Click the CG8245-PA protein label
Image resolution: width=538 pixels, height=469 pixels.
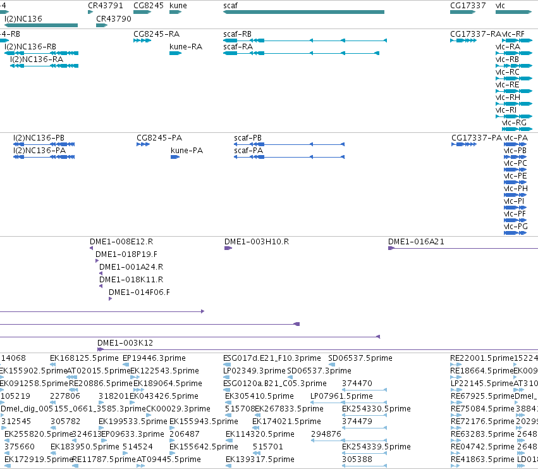tap(159, 138)
